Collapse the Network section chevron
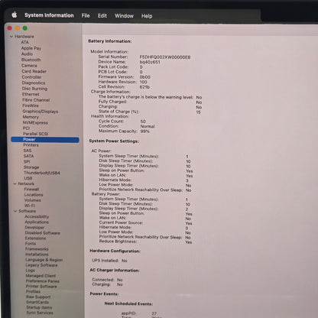318x318 pixels. click(x=15, y=183)
